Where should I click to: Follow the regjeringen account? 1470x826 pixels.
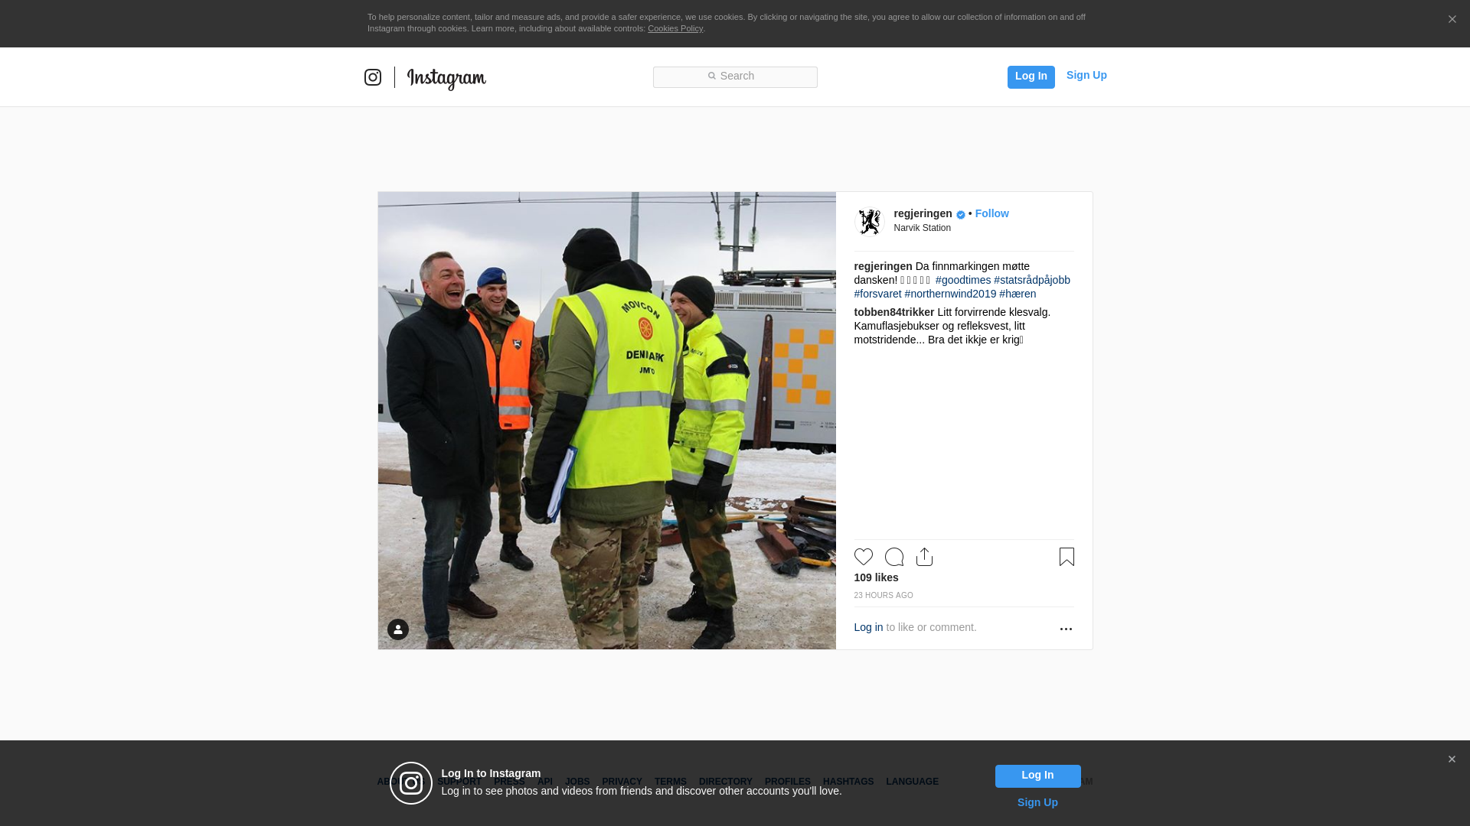(991, 213)
